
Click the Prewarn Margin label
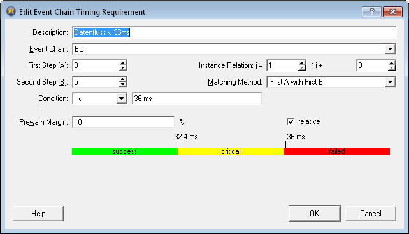[43, 122]
